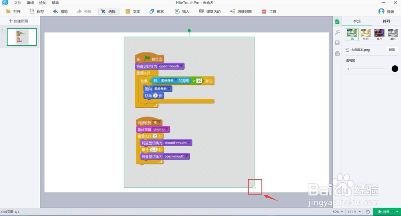This screenshot has width=401, height=216.
Task: Apply the 怀旧 image filter
Action: point(366,35)
